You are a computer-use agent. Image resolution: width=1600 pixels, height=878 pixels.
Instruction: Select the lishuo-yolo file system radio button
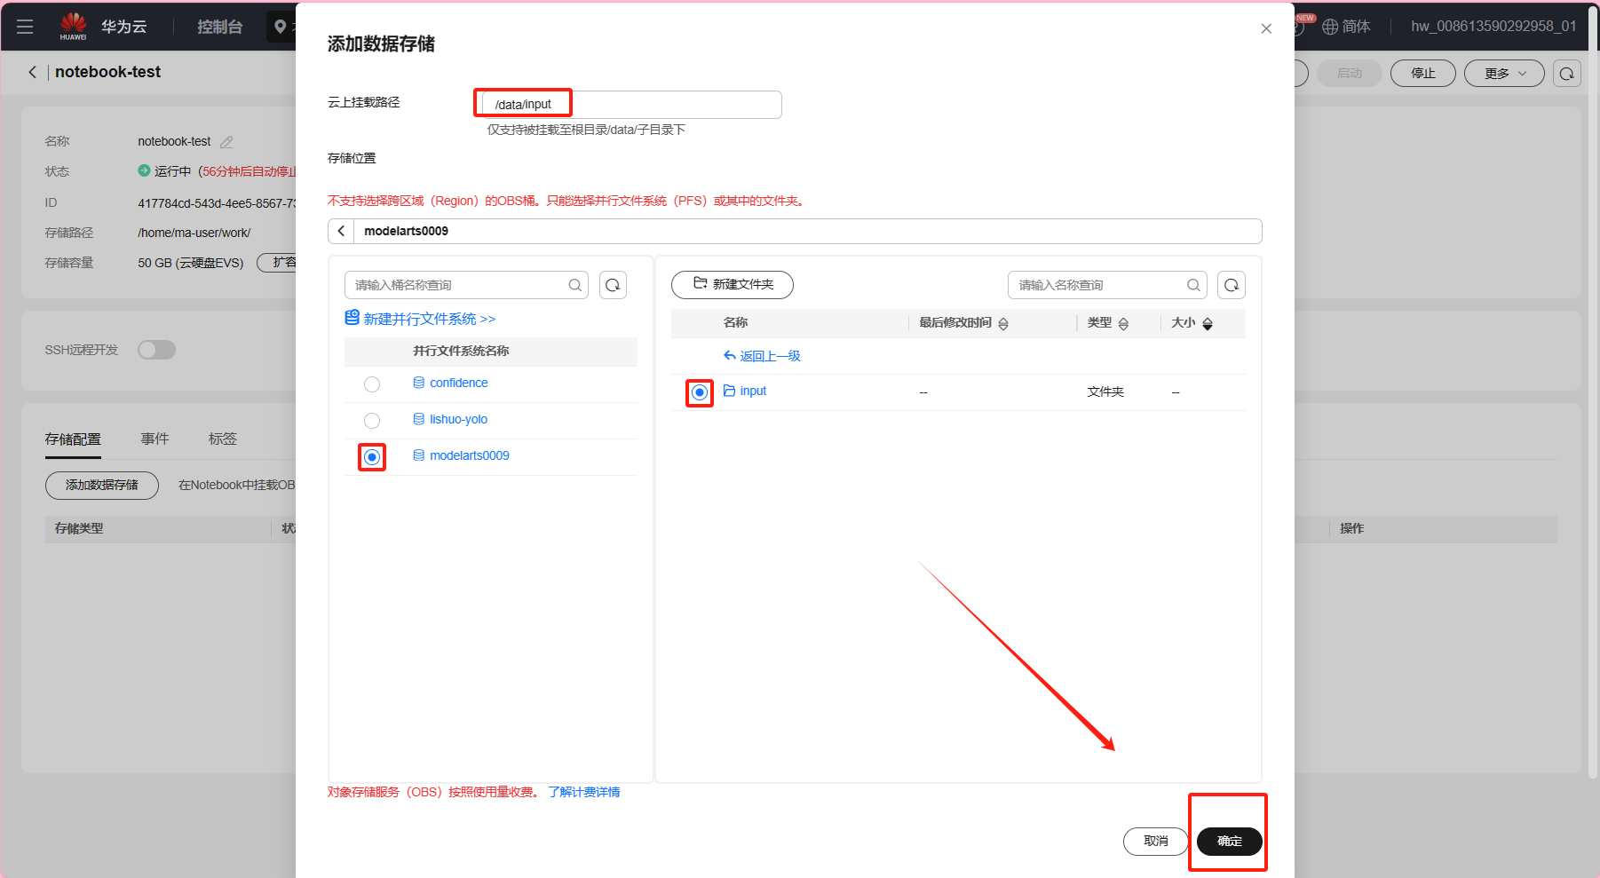(x=371, y=420)
